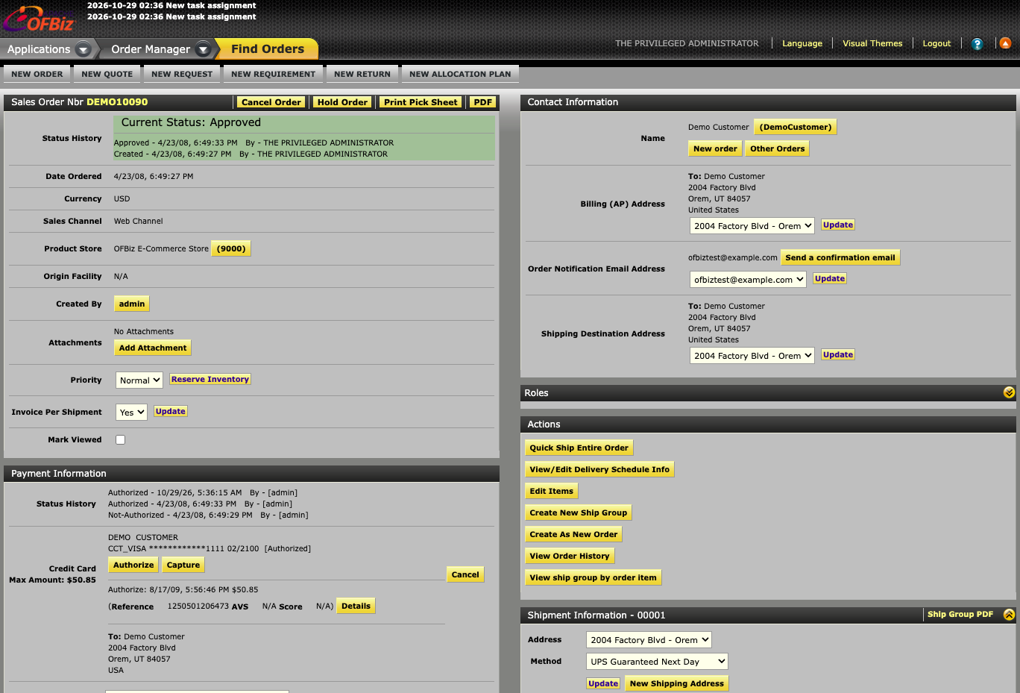
Task: Select New Order menu item
Action: click(x=37, y=74)
